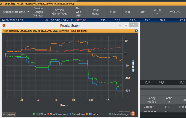Sort by Total Hands column
This screenshot has width=186, height=118.
(96, 12)
